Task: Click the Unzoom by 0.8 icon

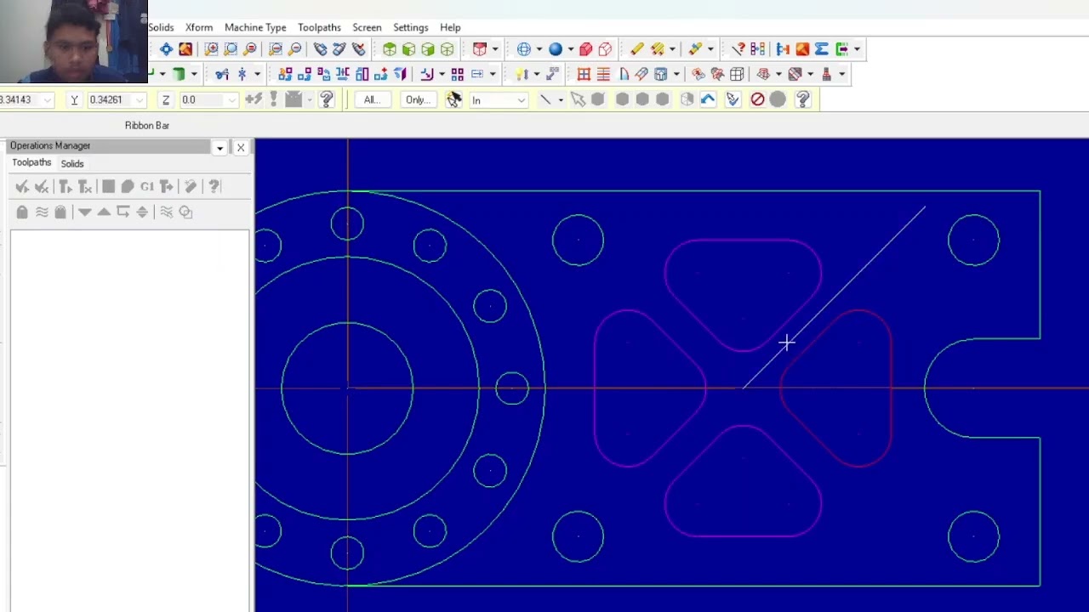Action: point(295,49)
